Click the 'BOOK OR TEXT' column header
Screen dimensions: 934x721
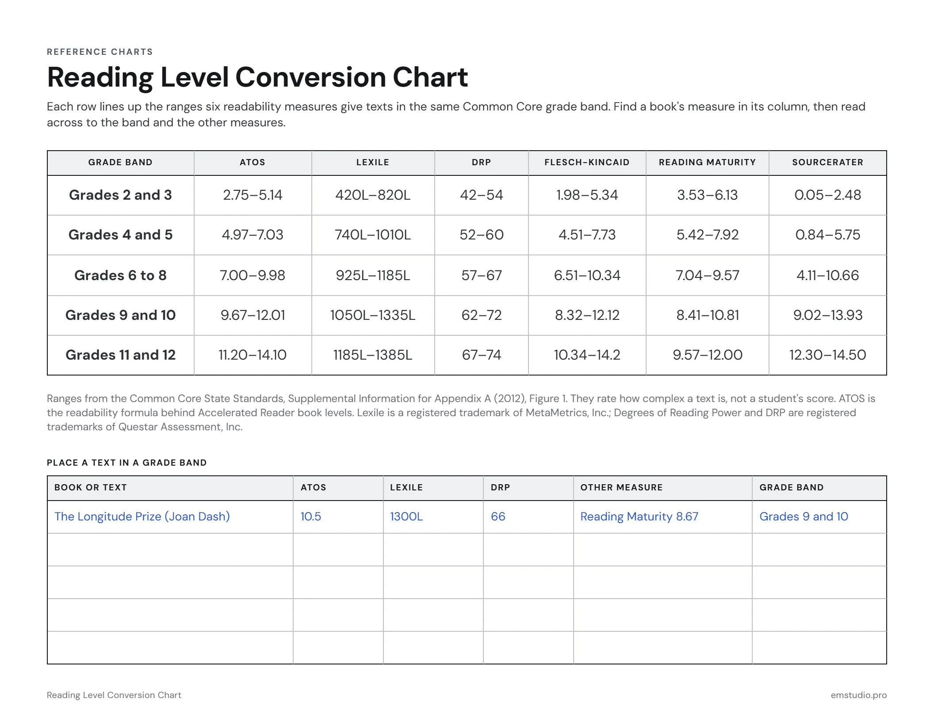point(91,487)
